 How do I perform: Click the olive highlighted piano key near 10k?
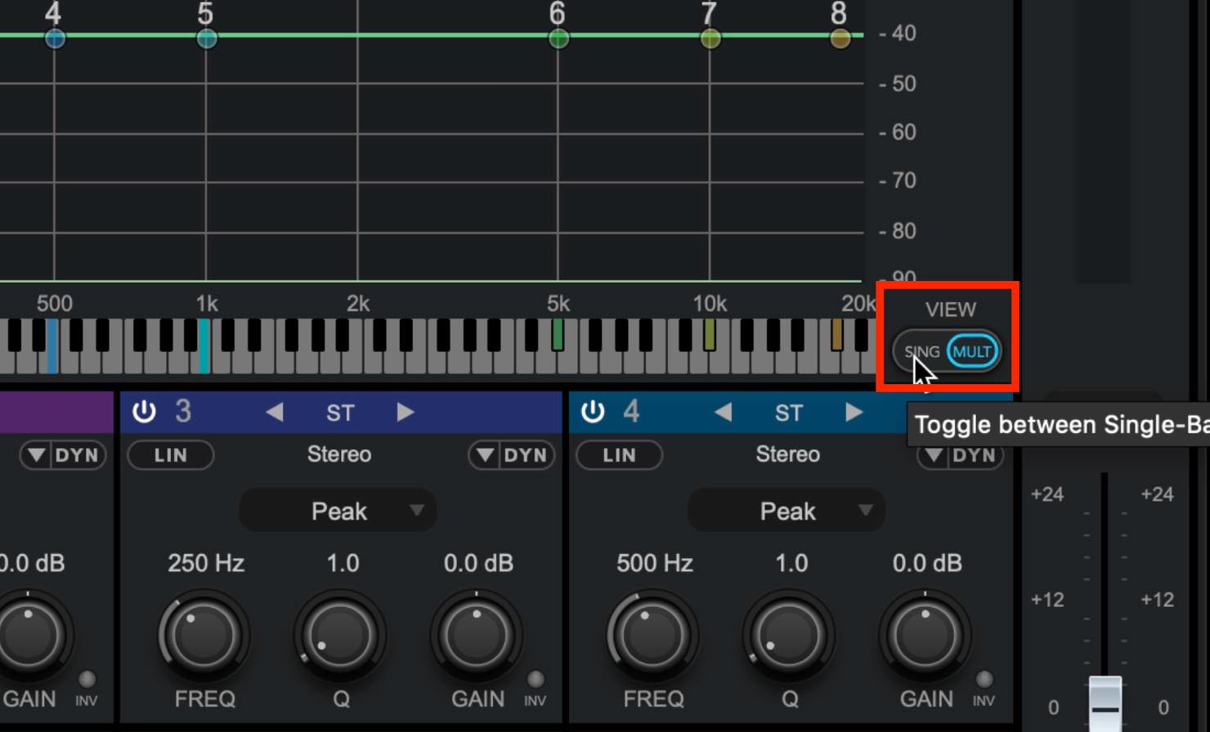point(710,335)
